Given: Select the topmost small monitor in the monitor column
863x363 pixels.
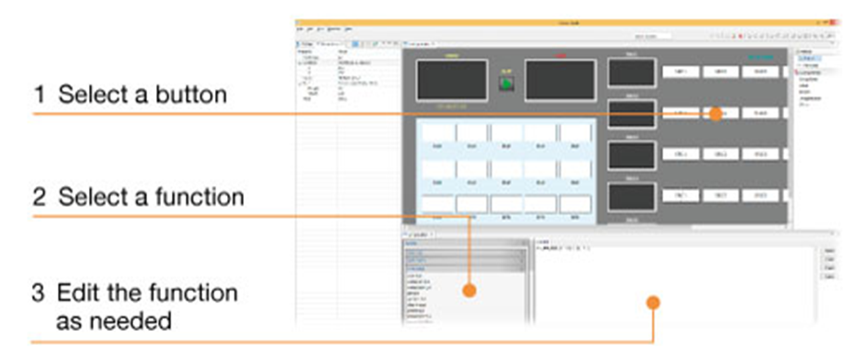Looking at the screenshot, I should tap(631, 72).
